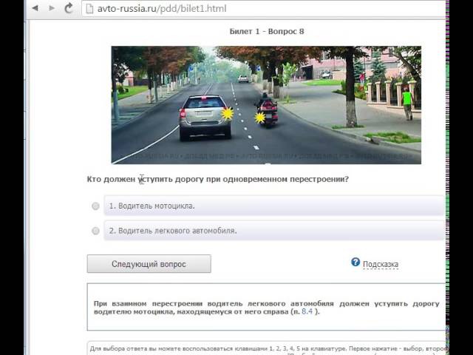Click the silver car in the picture

pos(204,116)
